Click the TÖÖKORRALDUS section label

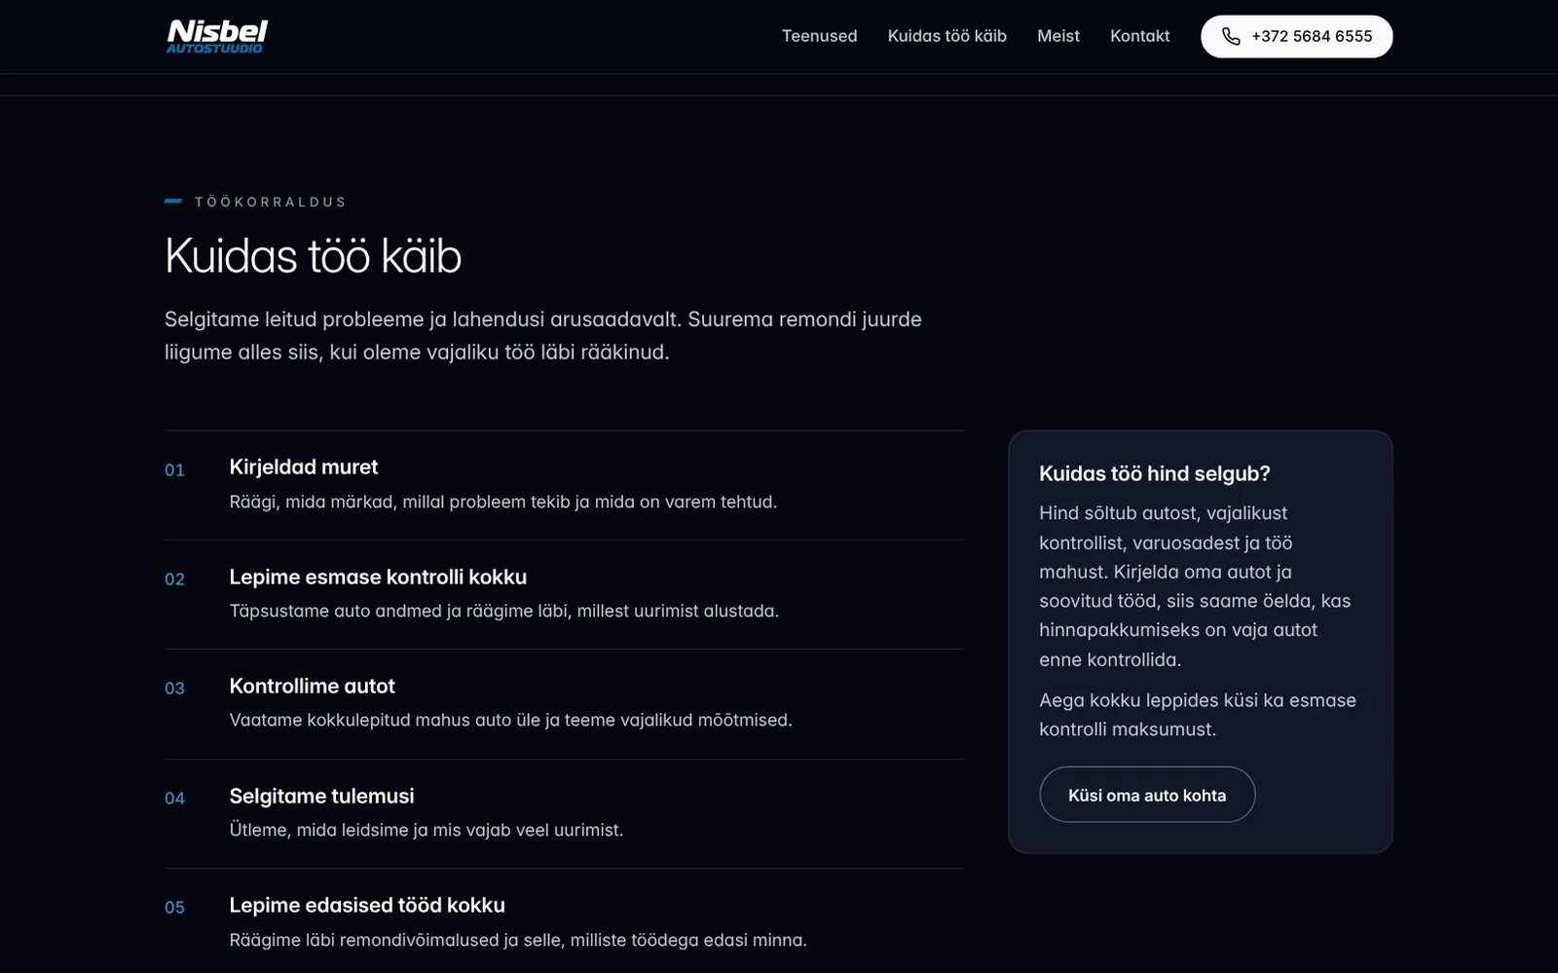pos(270,202)
